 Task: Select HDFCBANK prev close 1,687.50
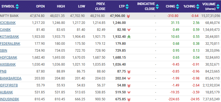click(x=99, y=58)
